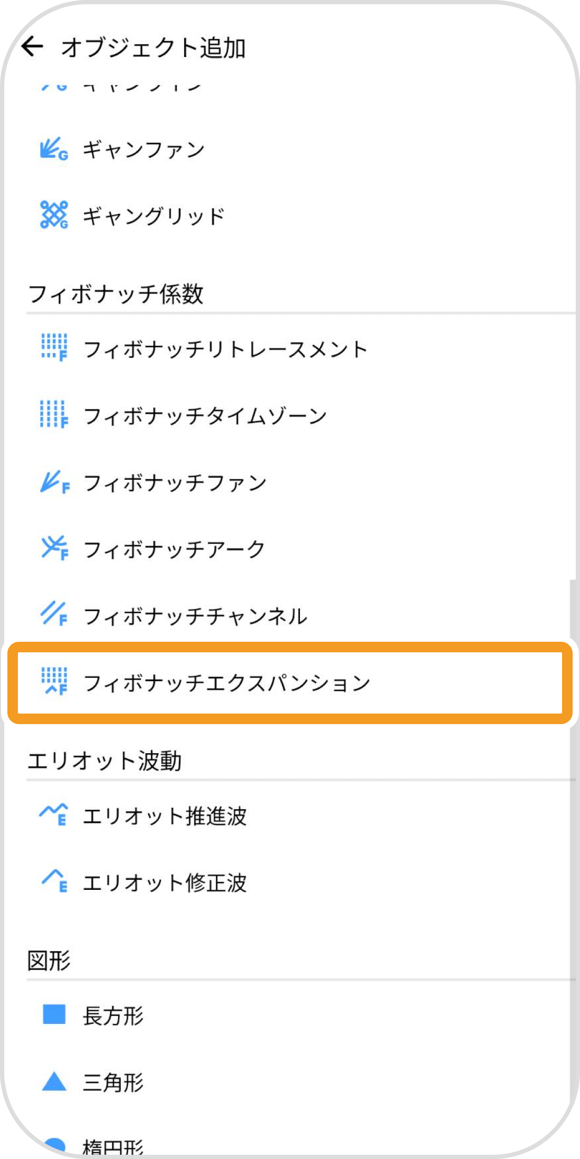Select the フィボナッチチャンネル icon
This screenshot has height=1159, width=580.
coord(53,615)
